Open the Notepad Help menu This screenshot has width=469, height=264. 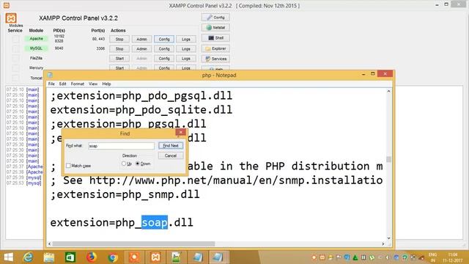106,84
